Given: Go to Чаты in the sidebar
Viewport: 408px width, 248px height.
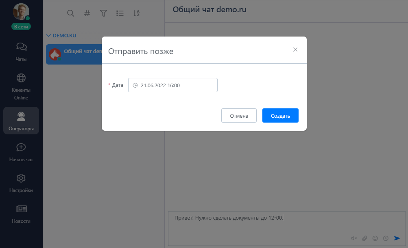Looking at the screenshot, I should point(21,52).
